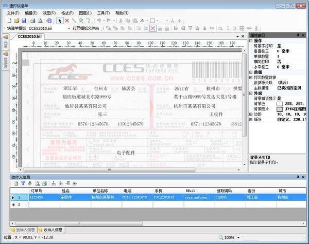
Task: Click the zoom slider in status bar
Action: click(273, 238)
